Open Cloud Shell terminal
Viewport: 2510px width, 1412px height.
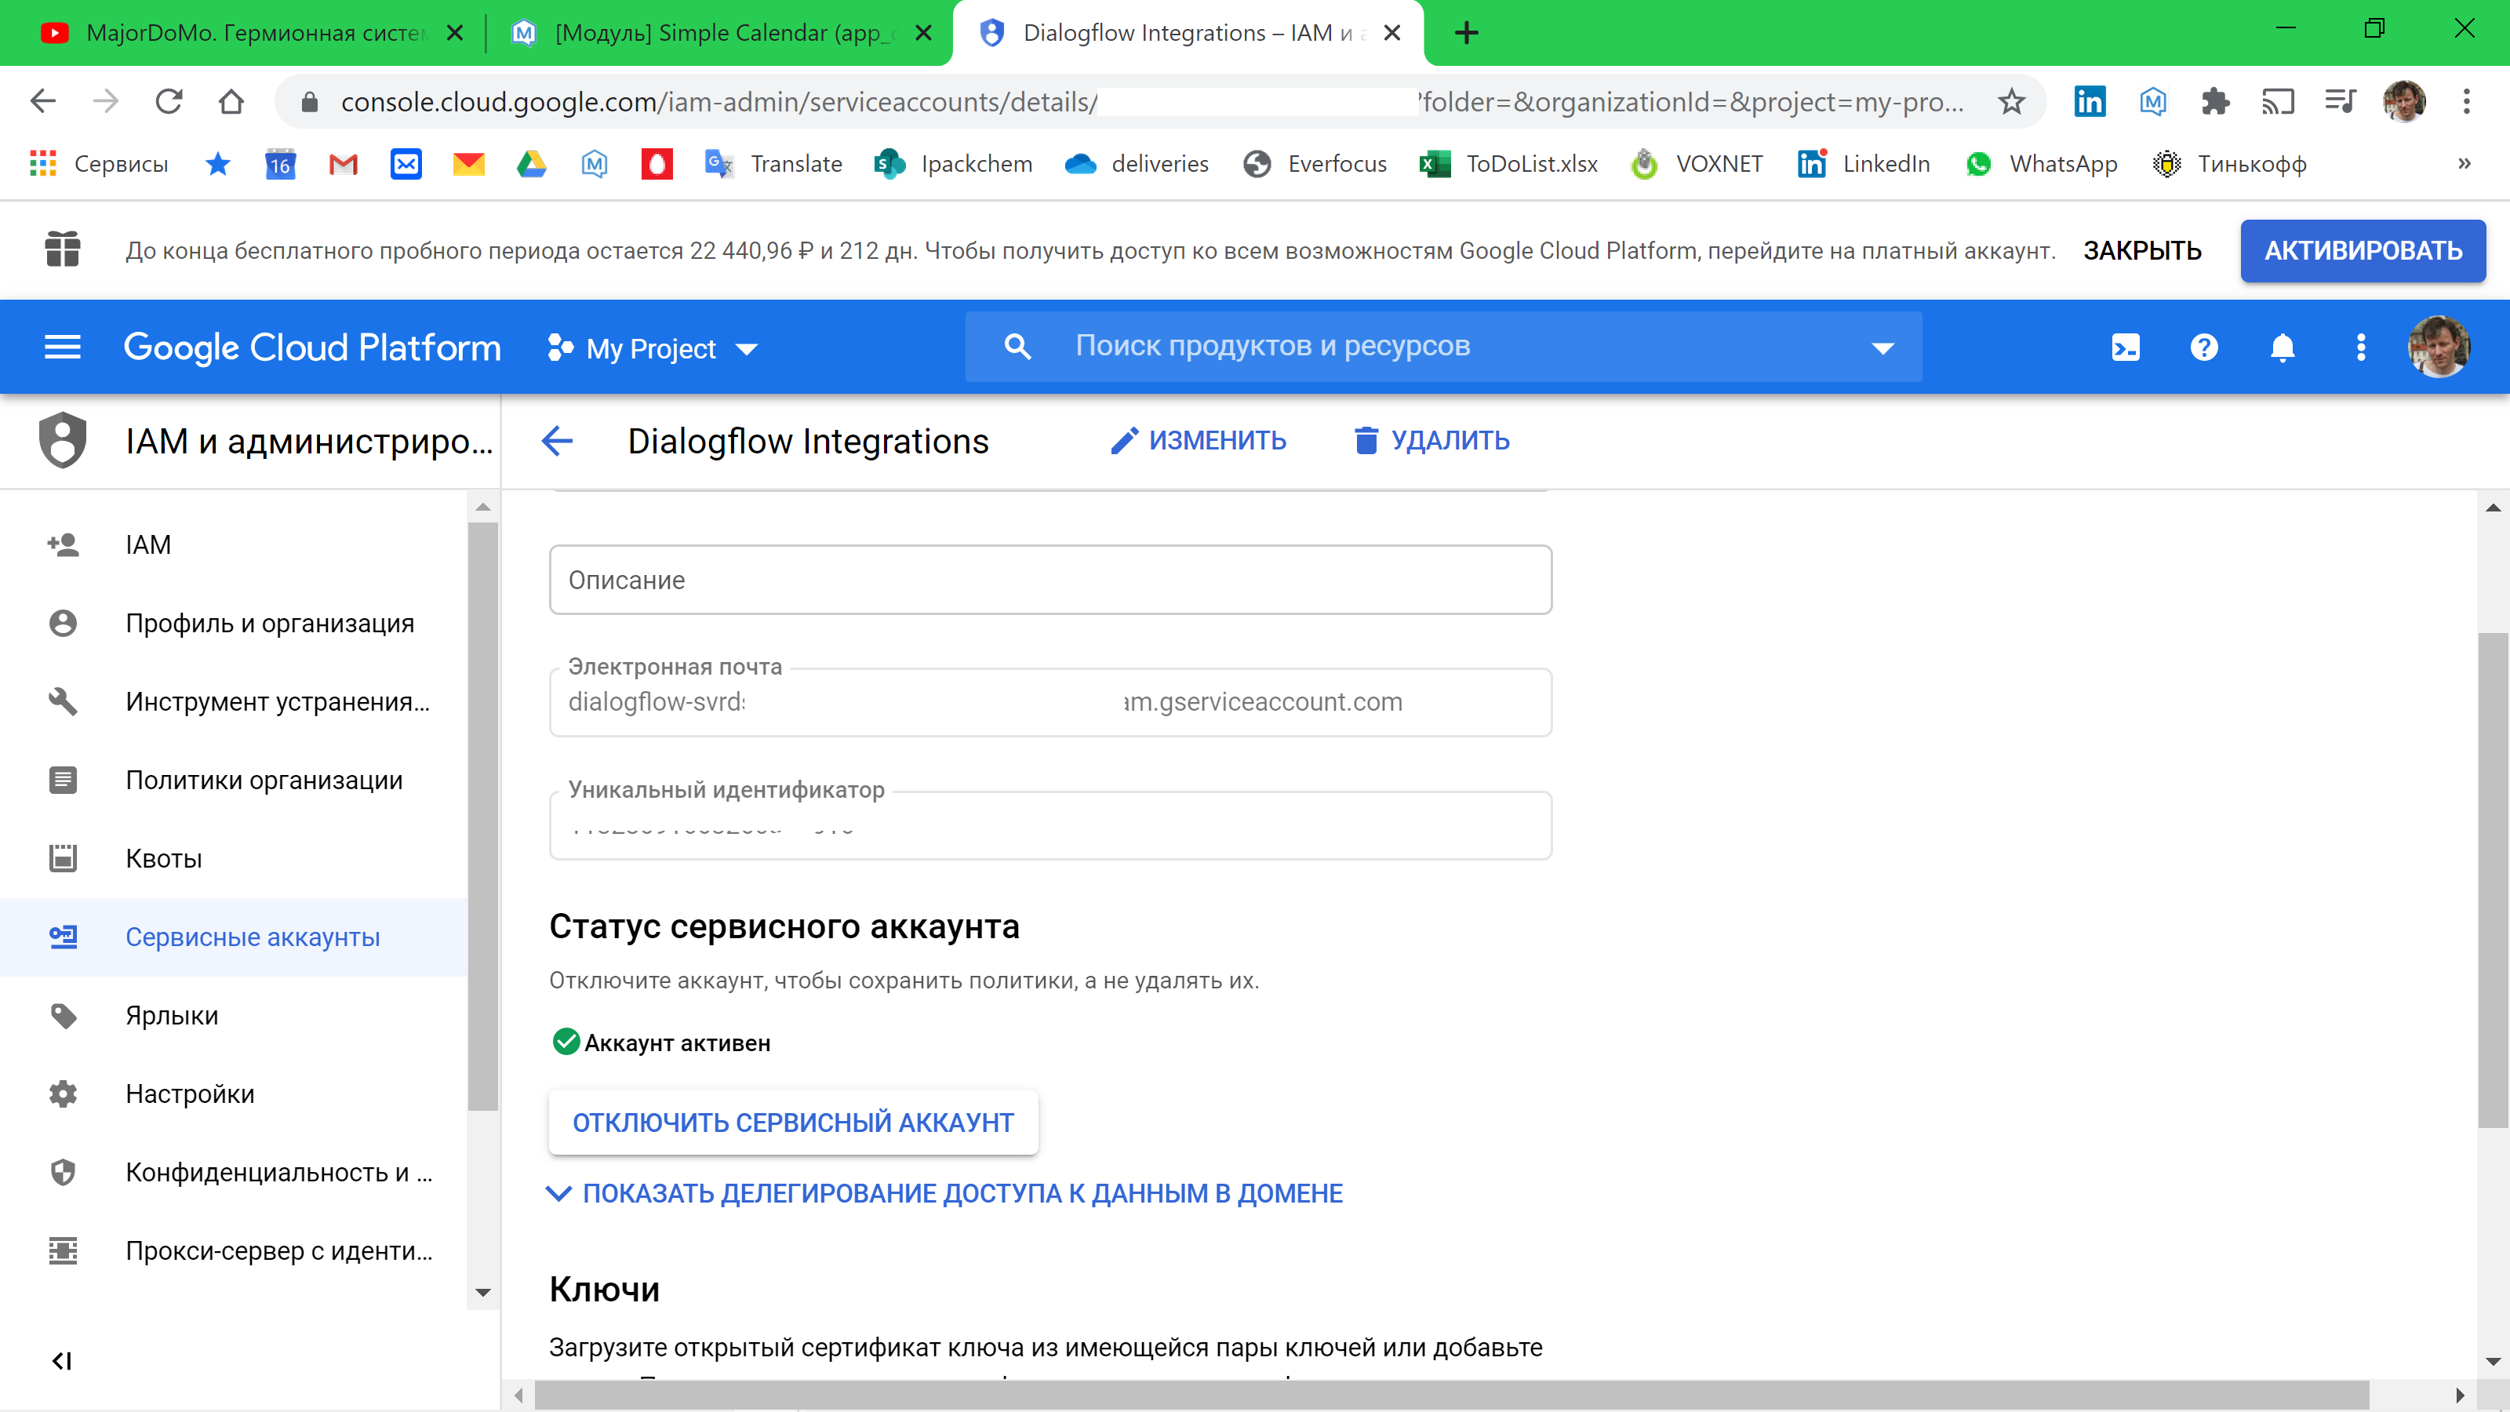click(2126, 347)
